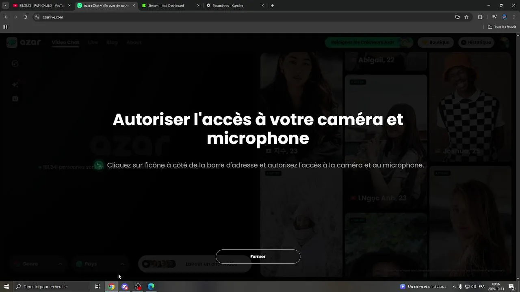The image size is (520, 292).
Task: Open the notification center icon
Action: coord(511,287)
